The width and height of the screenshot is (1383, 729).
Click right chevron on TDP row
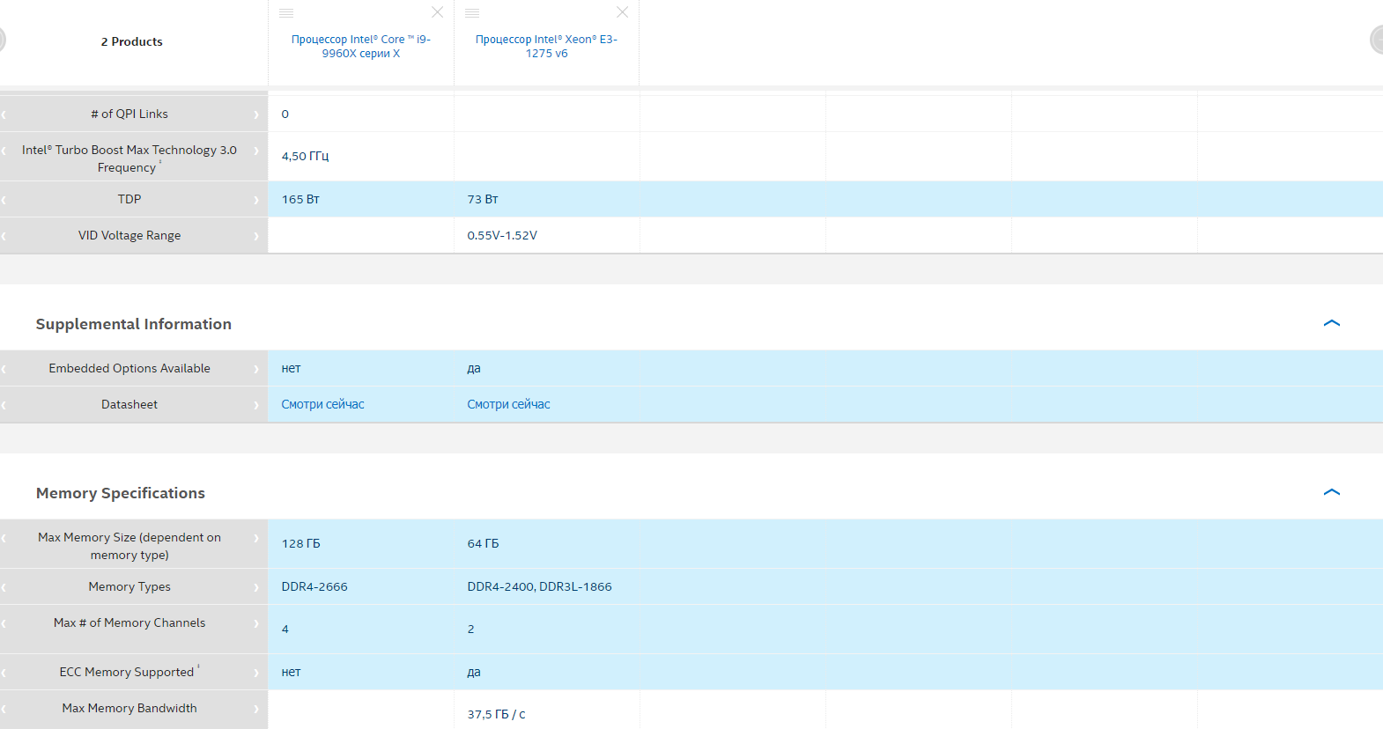(256, 200)
